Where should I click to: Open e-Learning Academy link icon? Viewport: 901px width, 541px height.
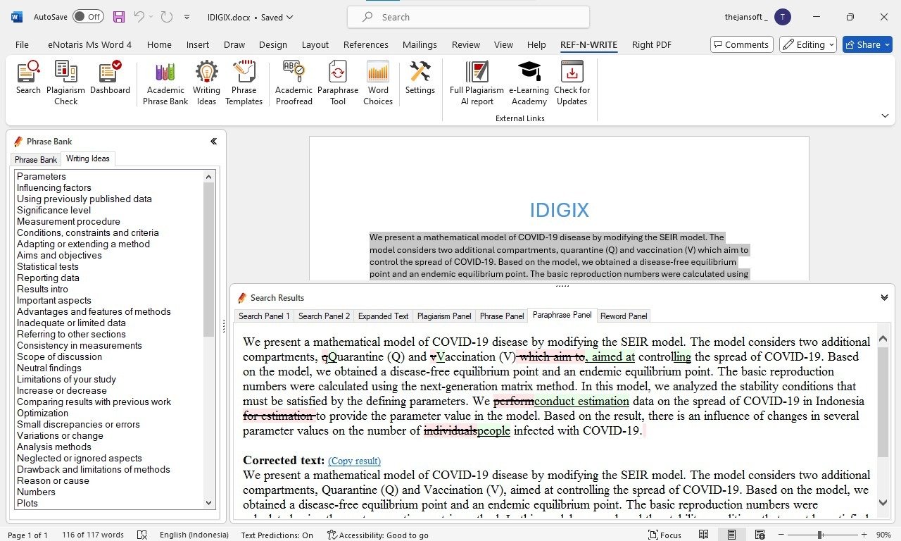click(x=529, y=83)
